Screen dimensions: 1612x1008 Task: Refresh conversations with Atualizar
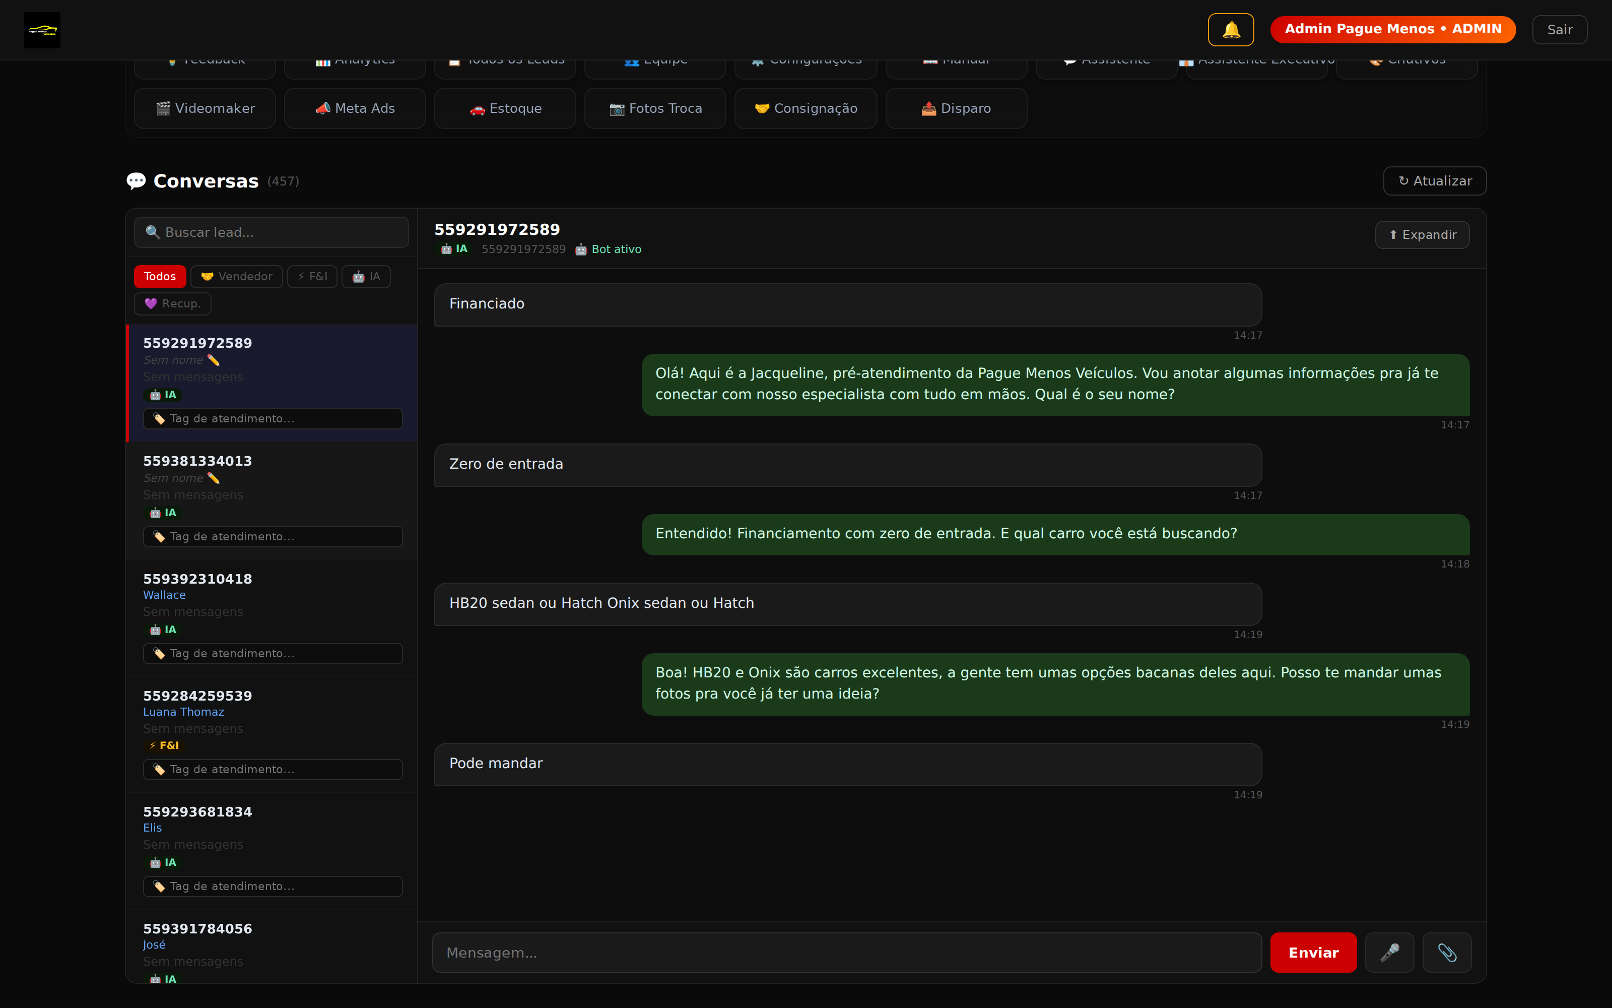pyautogui.click(x=1435, y=180)
